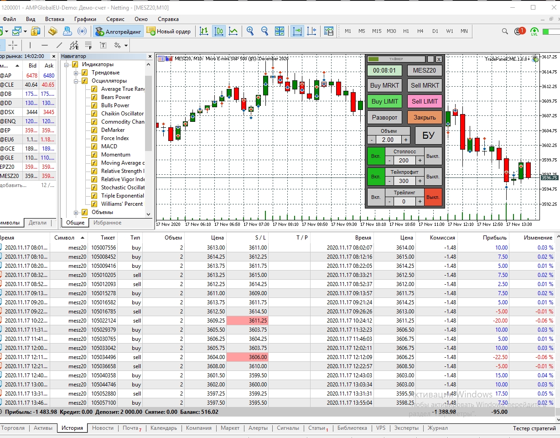
Task: Decrease Стоплосс value with minus stepper
Action: click(x=389, y=161)
